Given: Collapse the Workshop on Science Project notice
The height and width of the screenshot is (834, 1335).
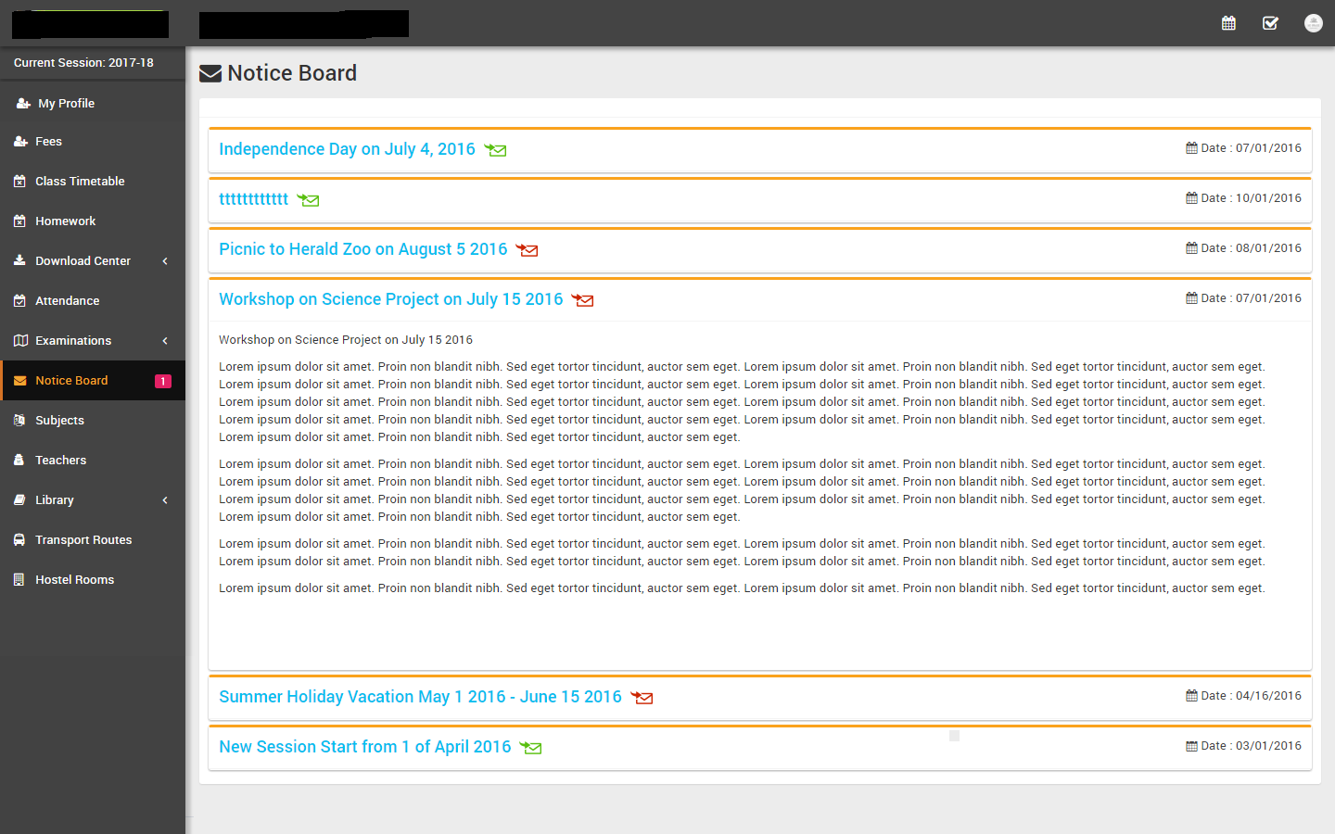Looking at the screenshot, I should [390, 299].
